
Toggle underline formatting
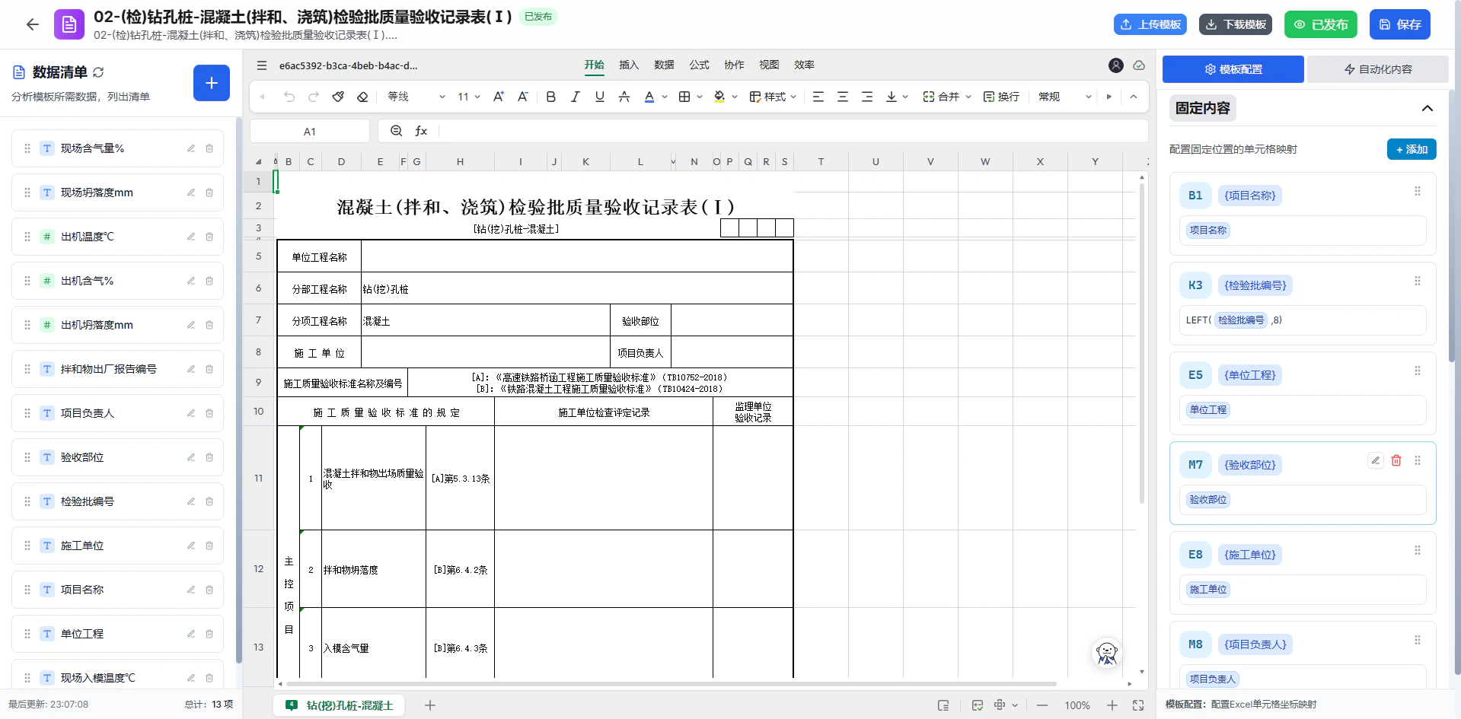coord(600,97)
